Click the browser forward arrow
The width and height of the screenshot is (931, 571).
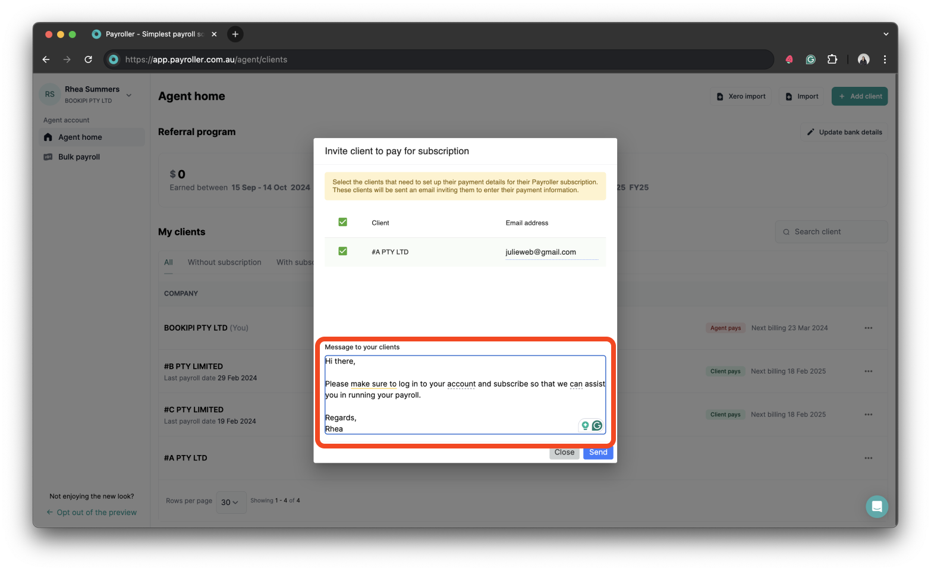coord(67,59)
